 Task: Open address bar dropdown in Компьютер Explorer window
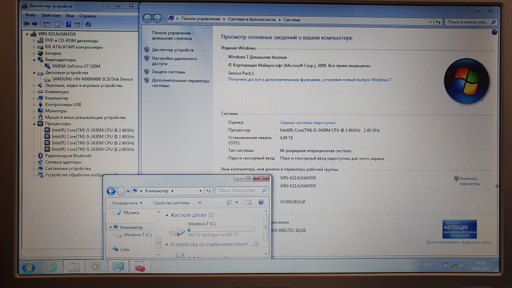click(200, 191)
